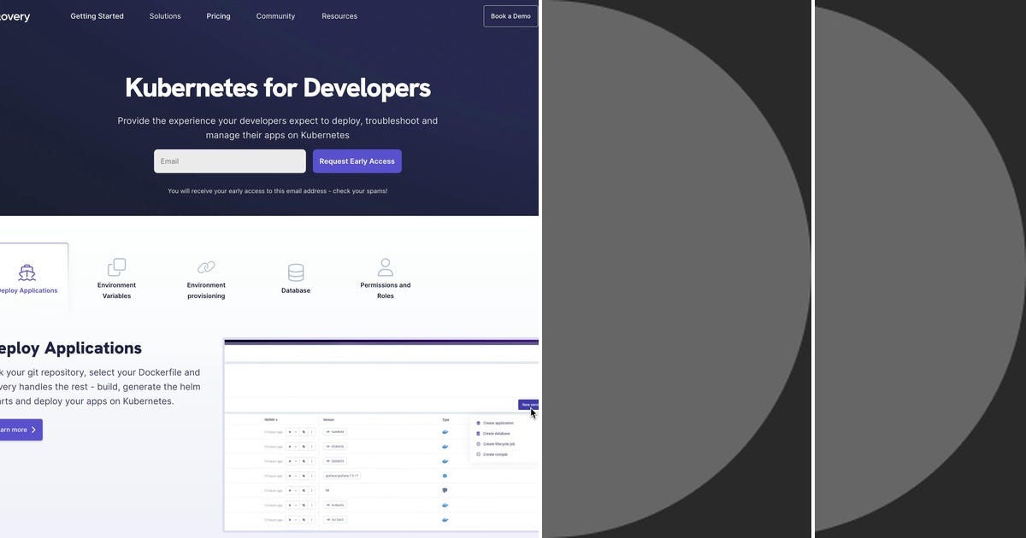The image size is (1026, 538).
Task: Select Create cronjob option
Action: click(494, 455)
